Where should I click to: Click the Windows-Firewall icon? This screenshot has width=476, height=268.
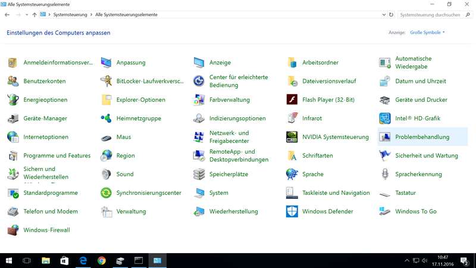click(x=13, y=230)
